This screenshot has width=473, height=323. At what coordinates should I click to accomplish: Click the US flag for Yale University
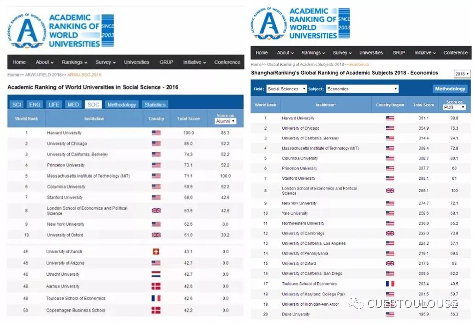click(x=390, y=213)
